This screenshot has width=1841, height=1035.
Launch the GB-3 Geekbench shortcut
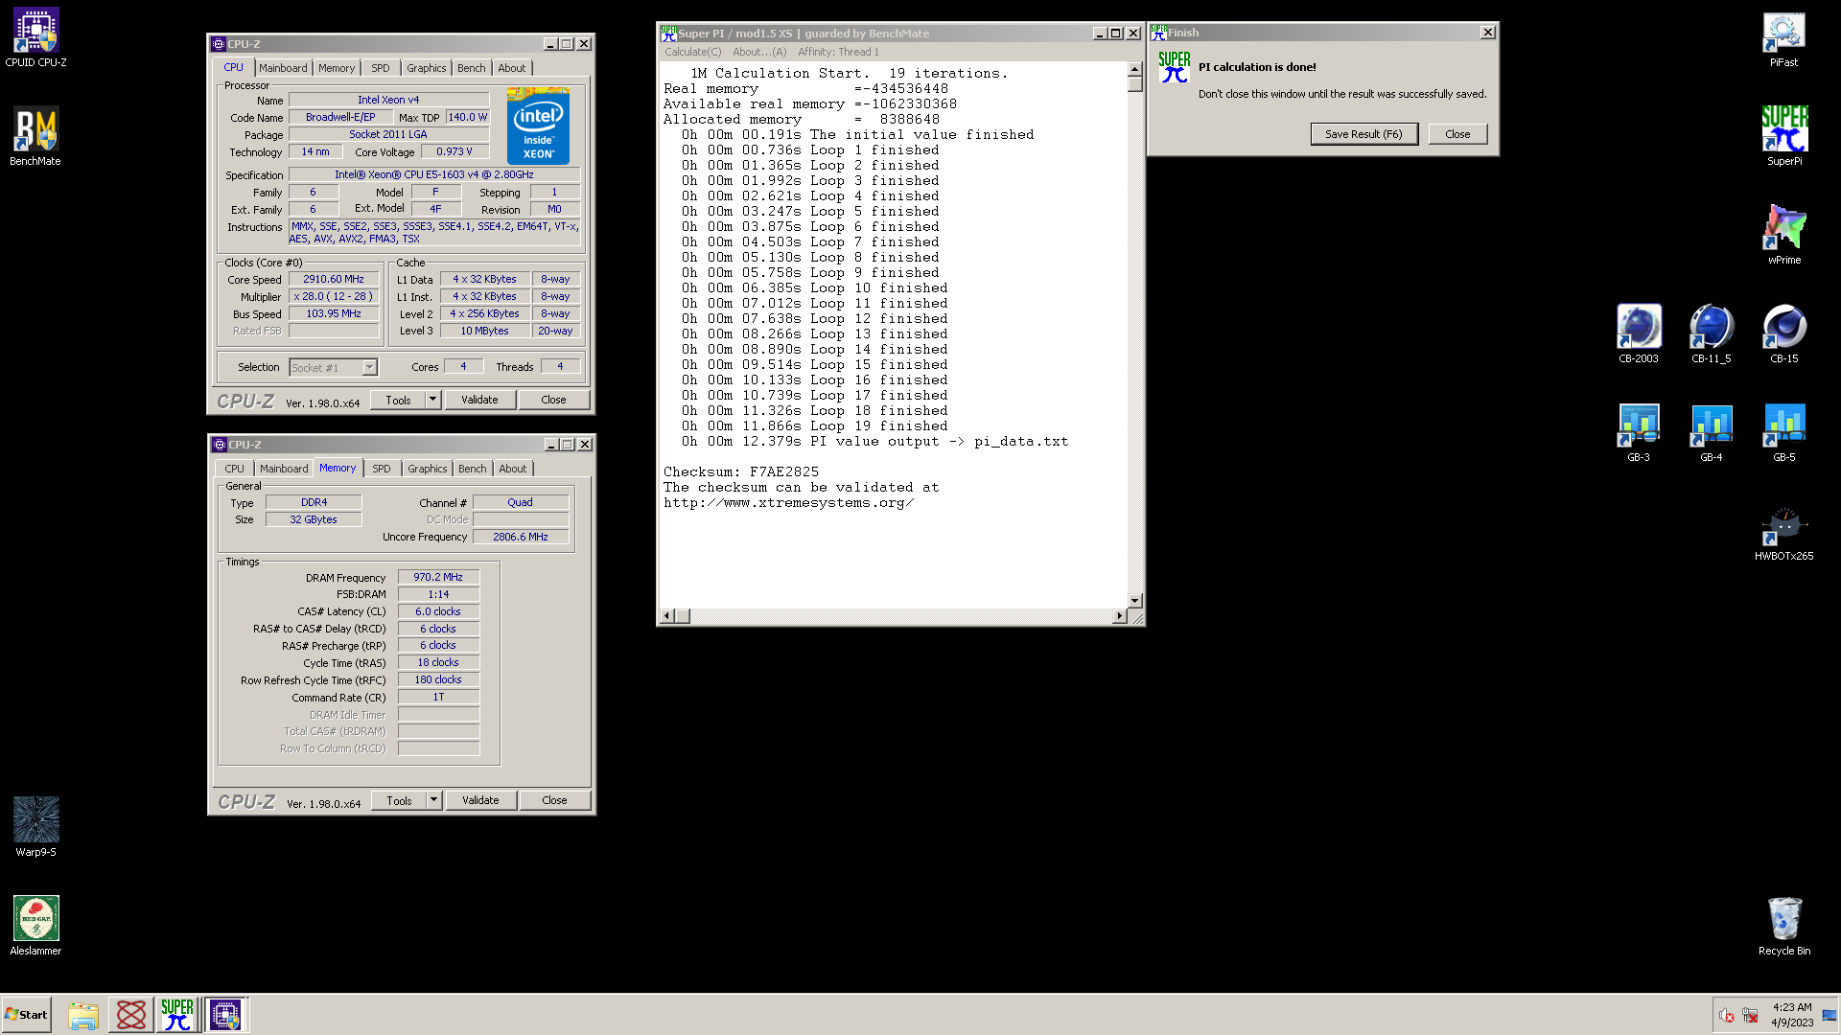1638,432
